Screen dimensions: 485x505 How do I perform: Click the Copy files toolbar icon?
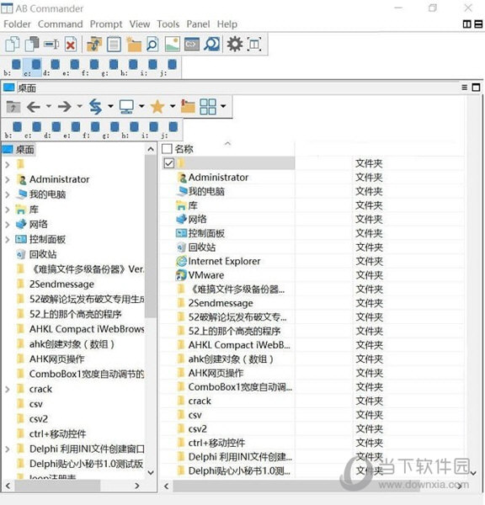pos(13,44)
